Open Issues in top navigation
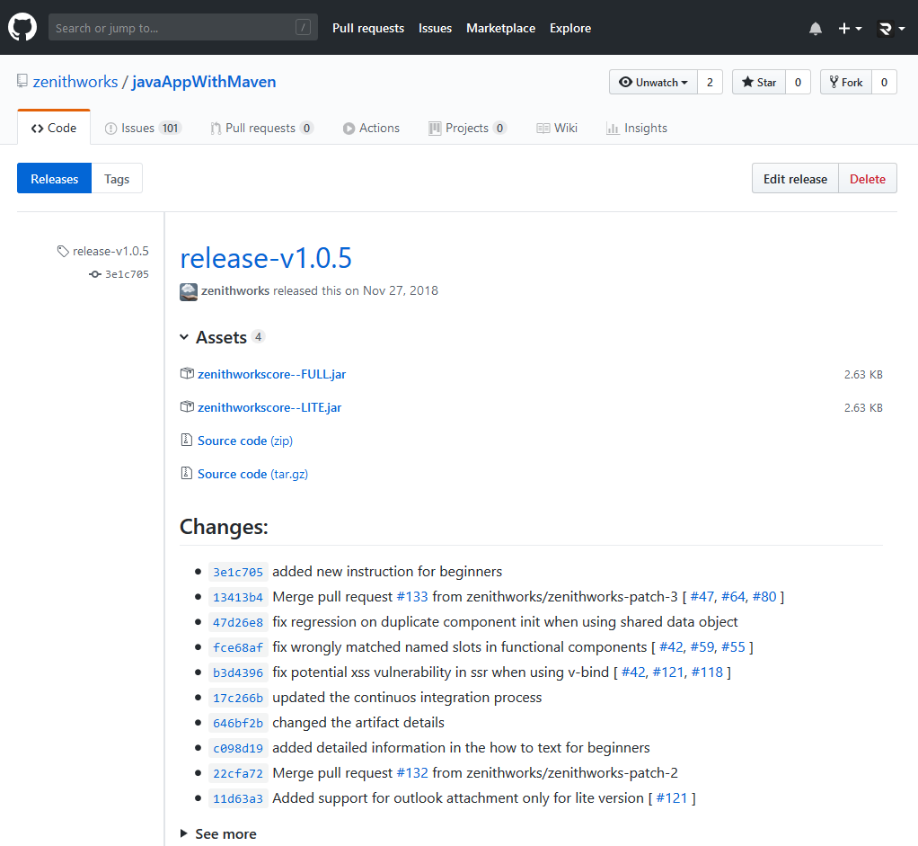 [x=435, y=28]
